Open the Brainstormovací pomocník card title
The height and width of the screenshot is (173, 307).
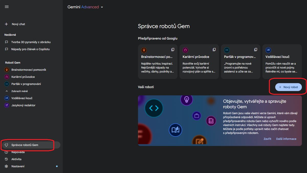(x=157, y=57)
